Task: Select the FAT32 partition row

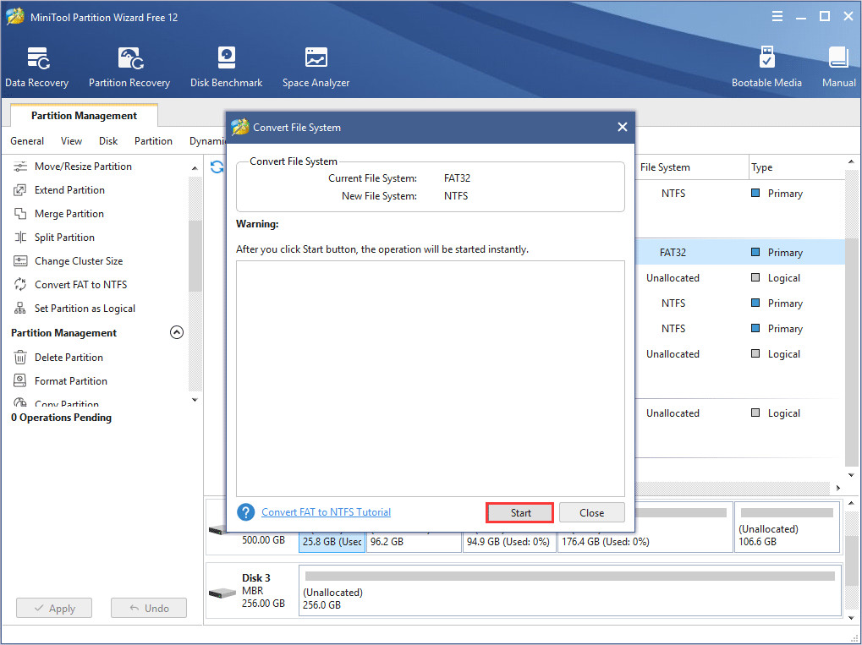Action: (x=740, y=252)
